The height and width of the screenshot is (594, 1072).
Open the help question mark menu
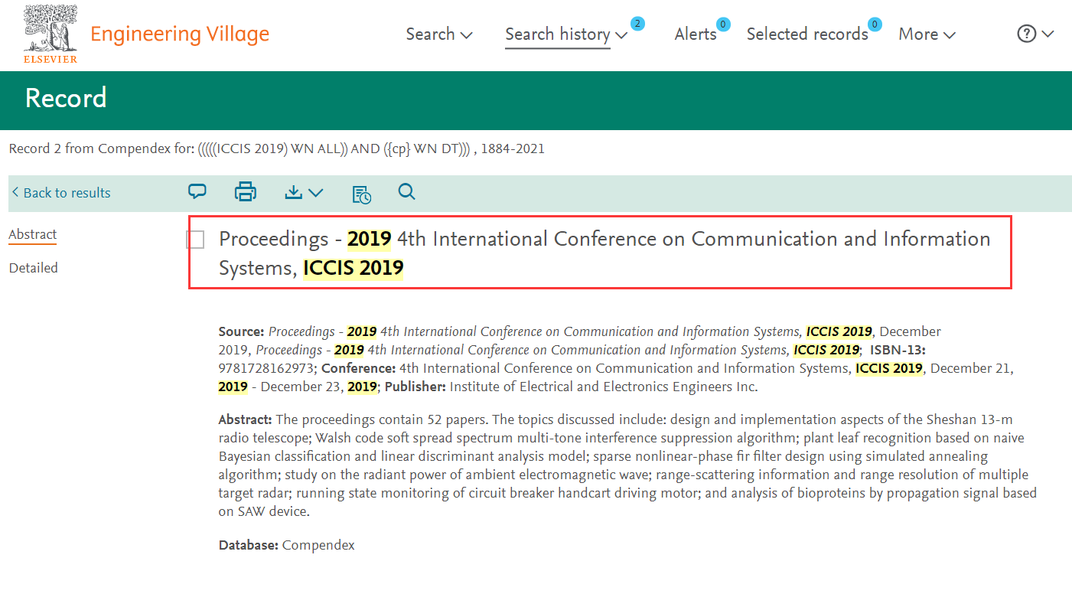tap(1035, 34)
